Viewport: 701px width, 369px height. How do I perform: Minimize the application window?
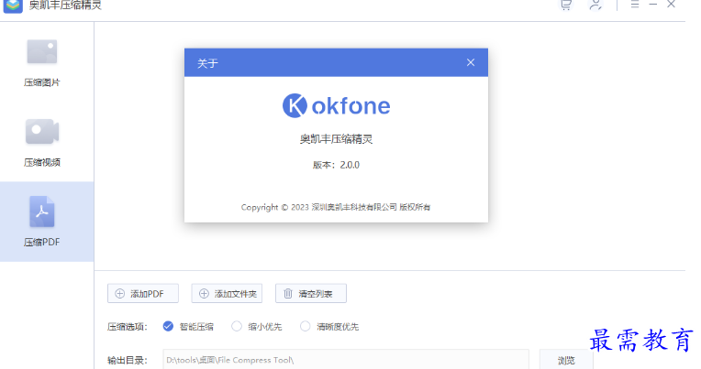point(653,5)
